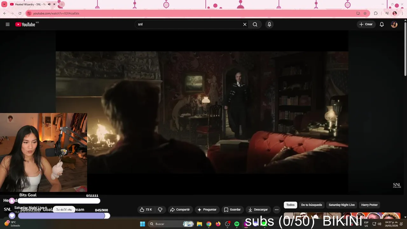Mute the tab via the speaker icon
This screenshot has width=407, height=229.
tap(49, 4)
